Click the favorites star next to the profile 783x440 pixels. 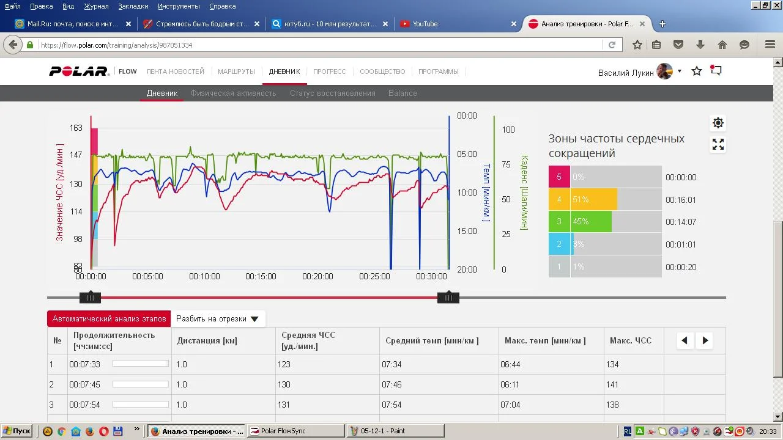point(697,71)
